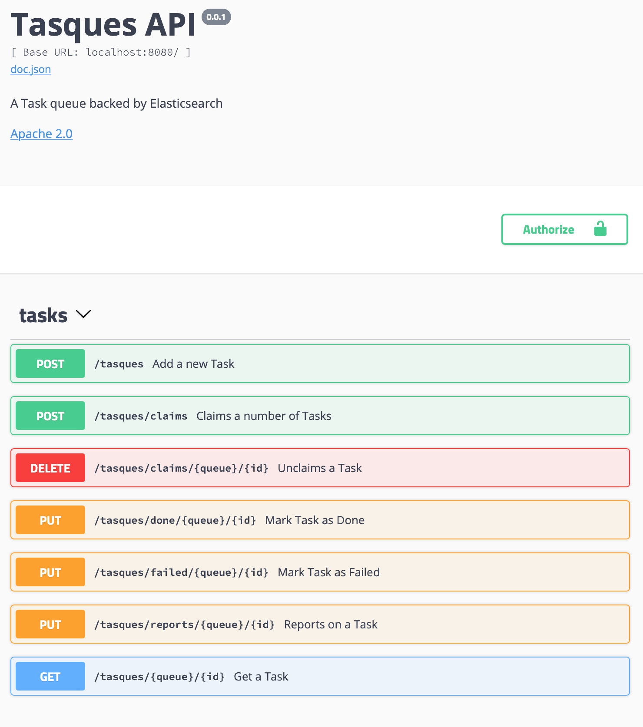Expand PUT /tasques/reports/{queue}/{id} operation
The image size is (643, 727).
pos(320,624)
